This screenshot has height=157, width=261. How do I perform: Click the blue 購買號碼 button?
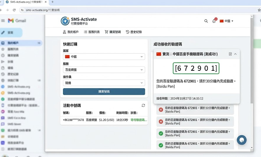click(104, 92)
